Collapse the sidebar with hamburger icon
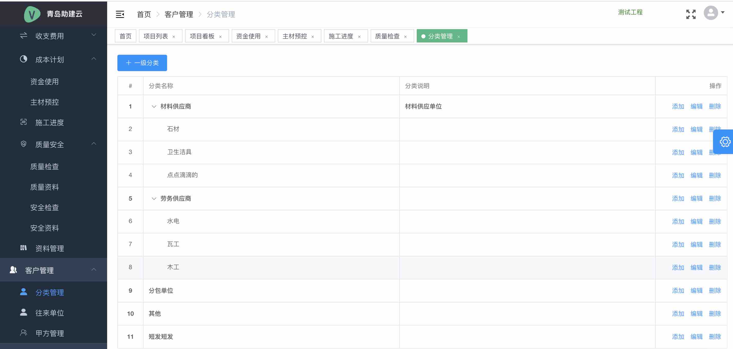Screen dimensions: 733x349 coord(120,14)
